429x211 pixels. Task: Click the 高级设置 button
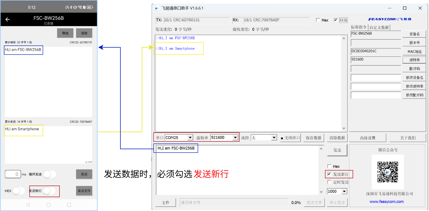[x=368, y=138]
